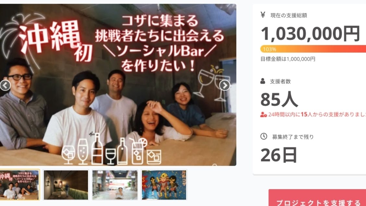The image size is (366, 206).
Task: Click the 募集終了まで残り label
Action: [293, 137]
